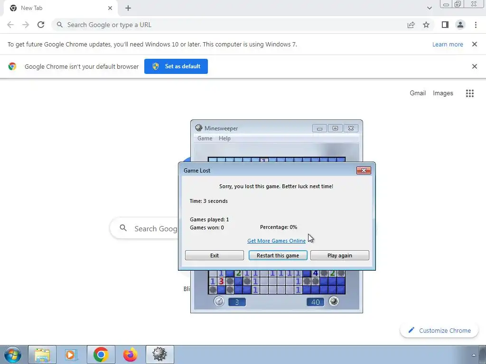Click the Chrome logo in default-browser infobar
486x364 pixels.
pos(12,66)
